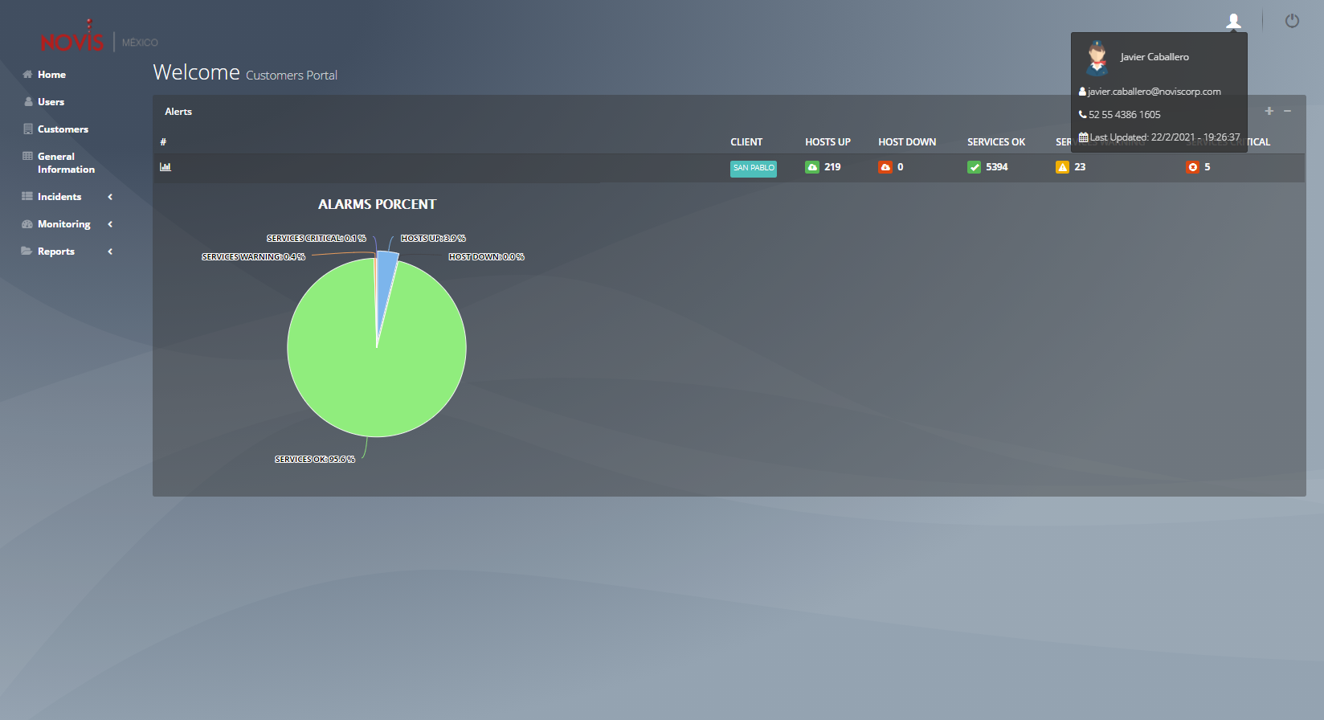Click the red services critical icon
The width and height of the screenshot is (1324, 720).
click(1192, 167)
